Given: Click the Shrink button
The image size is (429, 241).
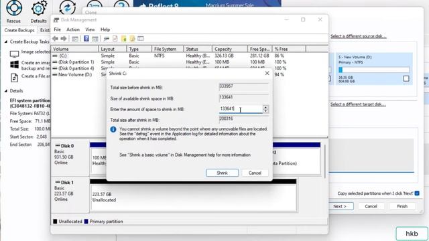Looking at the screenshot, I should coord(222,173).
